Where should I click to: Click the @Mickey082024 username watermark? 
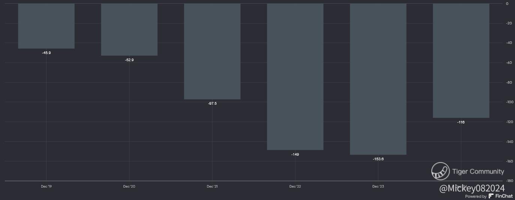pyautogui.click(x=472, y=188)
